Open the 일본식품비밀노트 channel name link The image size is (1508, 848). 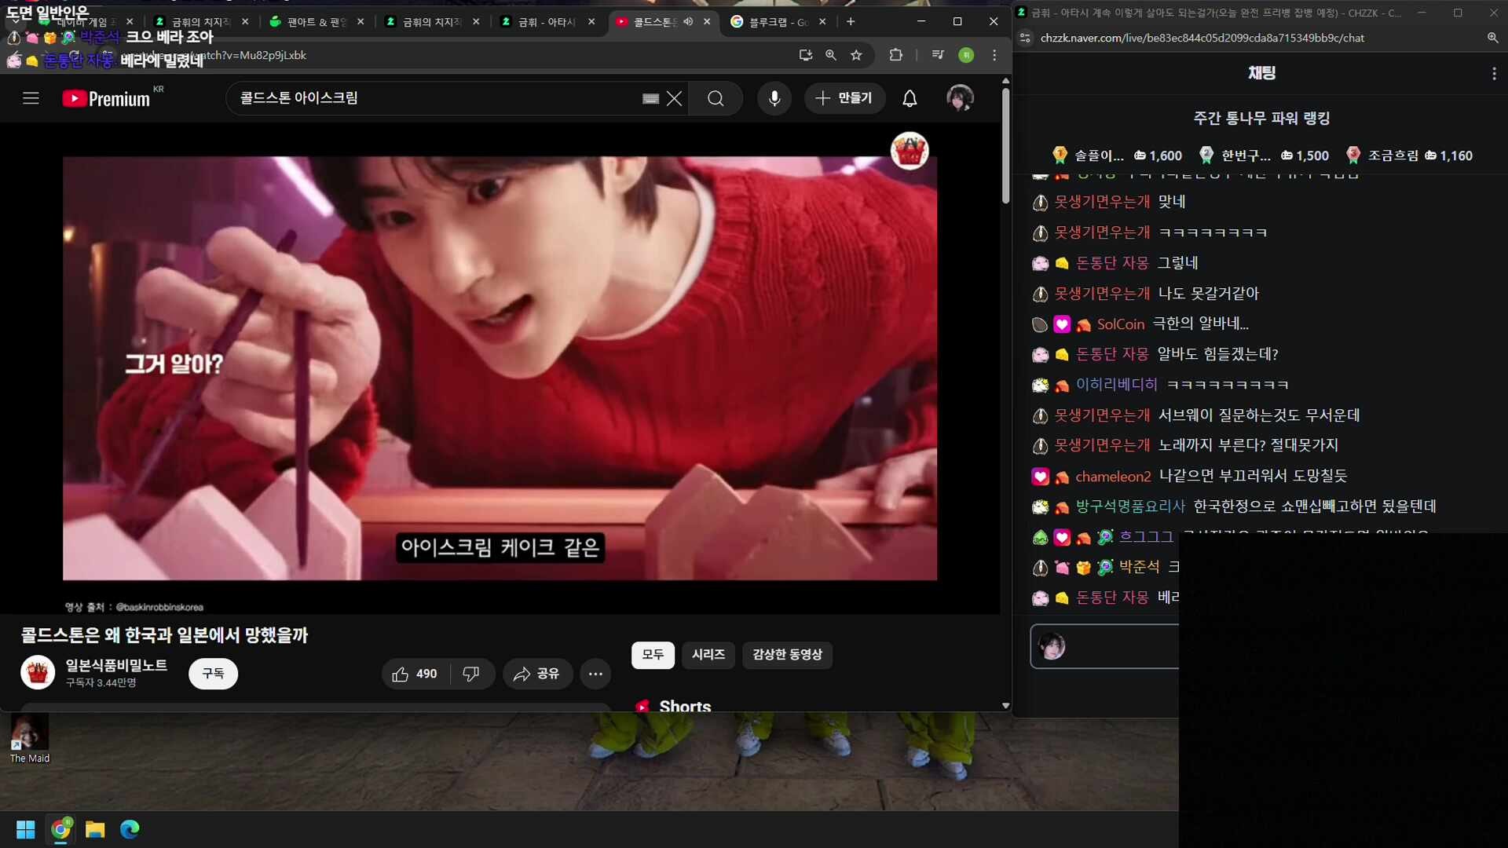point(116,665)
